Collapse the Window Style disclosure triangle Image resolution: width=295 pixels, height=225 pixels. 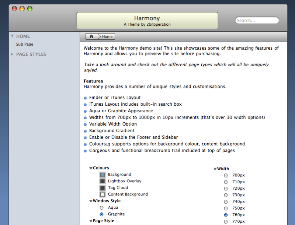pos(91,201)
